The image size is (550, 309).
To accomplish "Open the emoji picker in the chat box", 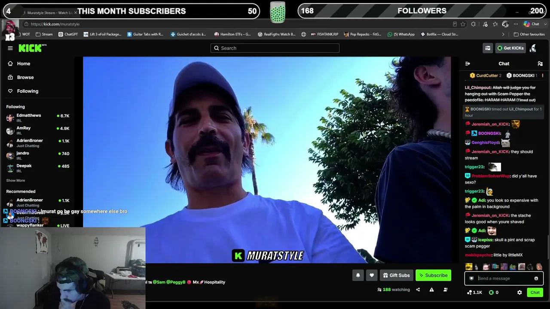I will 536,279.
